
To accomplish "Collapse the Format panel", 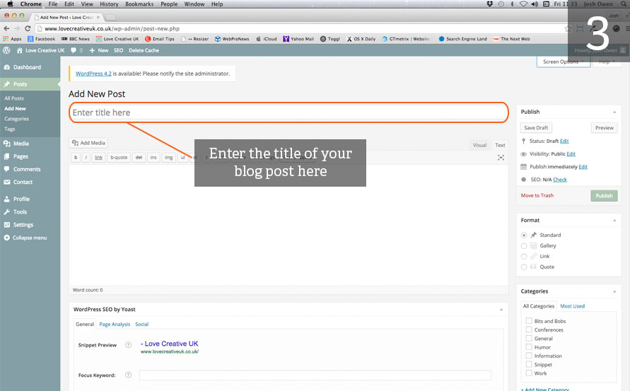I will tap(614, 221).
